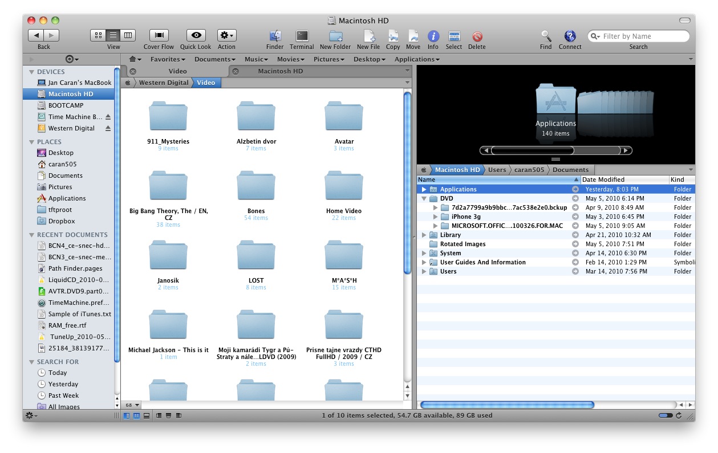Open the Movies bookmarks menu
Image resolution: width=718 pixels, height=453 pixels.
click(x=291, y=59)
